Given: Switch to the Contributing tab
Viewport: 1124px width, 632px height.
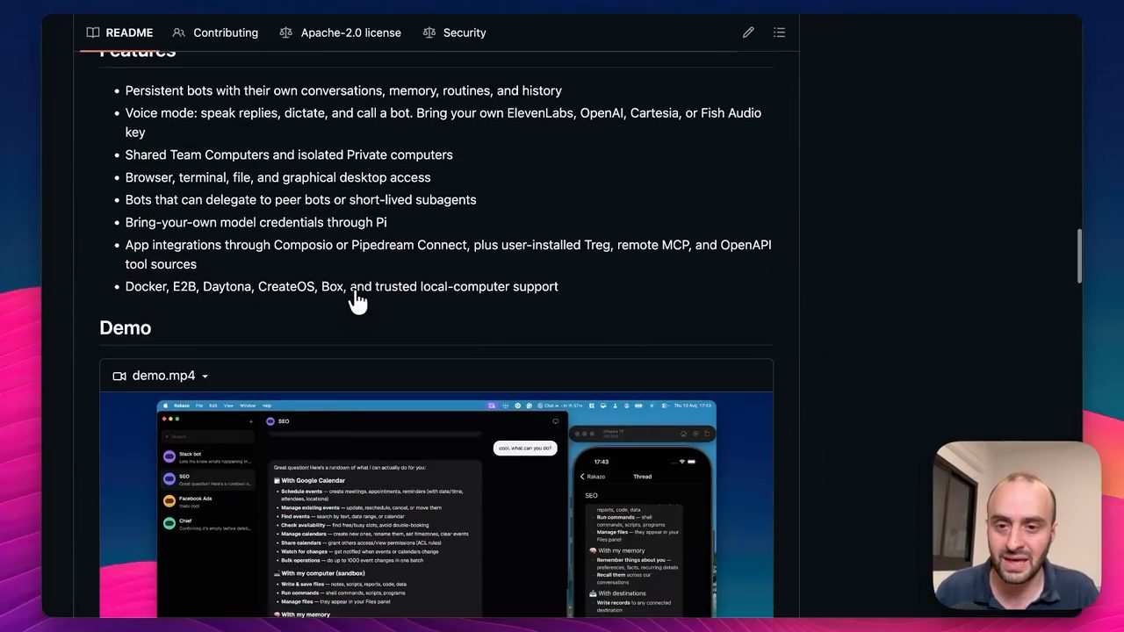Looking at the screenshot, I should (x=215, y=32).
